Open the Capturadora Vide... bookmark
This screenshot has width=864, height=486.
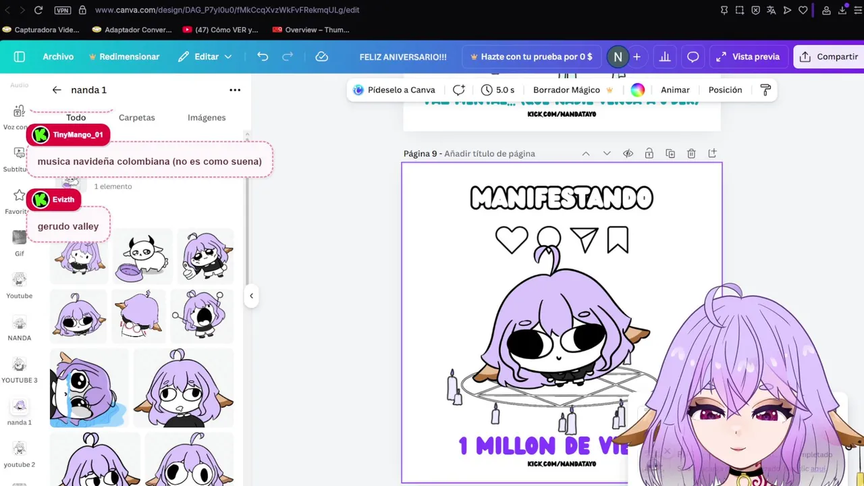(x=41, y=30)
